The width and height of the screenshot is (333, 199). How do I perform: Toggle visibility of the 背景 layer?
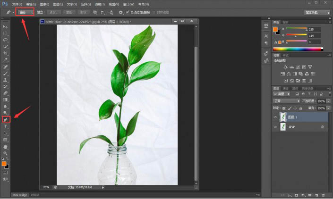point(275,127)
